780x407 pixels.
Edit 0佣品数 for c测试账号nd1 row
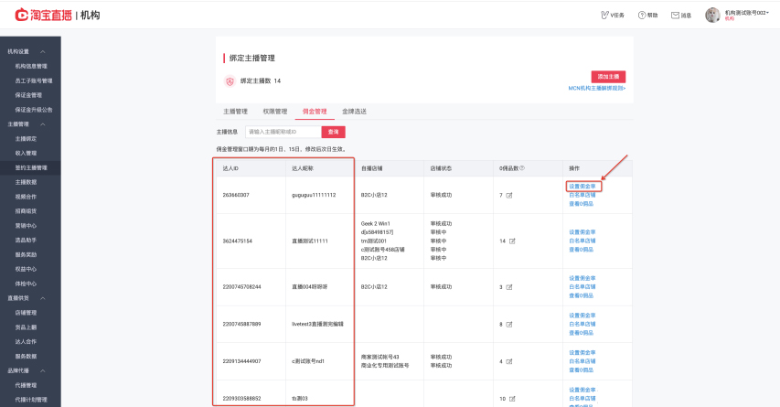click(509, 361)
